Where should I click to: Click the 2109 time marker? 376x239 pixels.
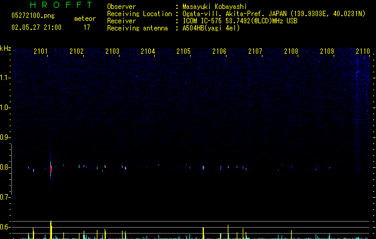click(327, 51)
